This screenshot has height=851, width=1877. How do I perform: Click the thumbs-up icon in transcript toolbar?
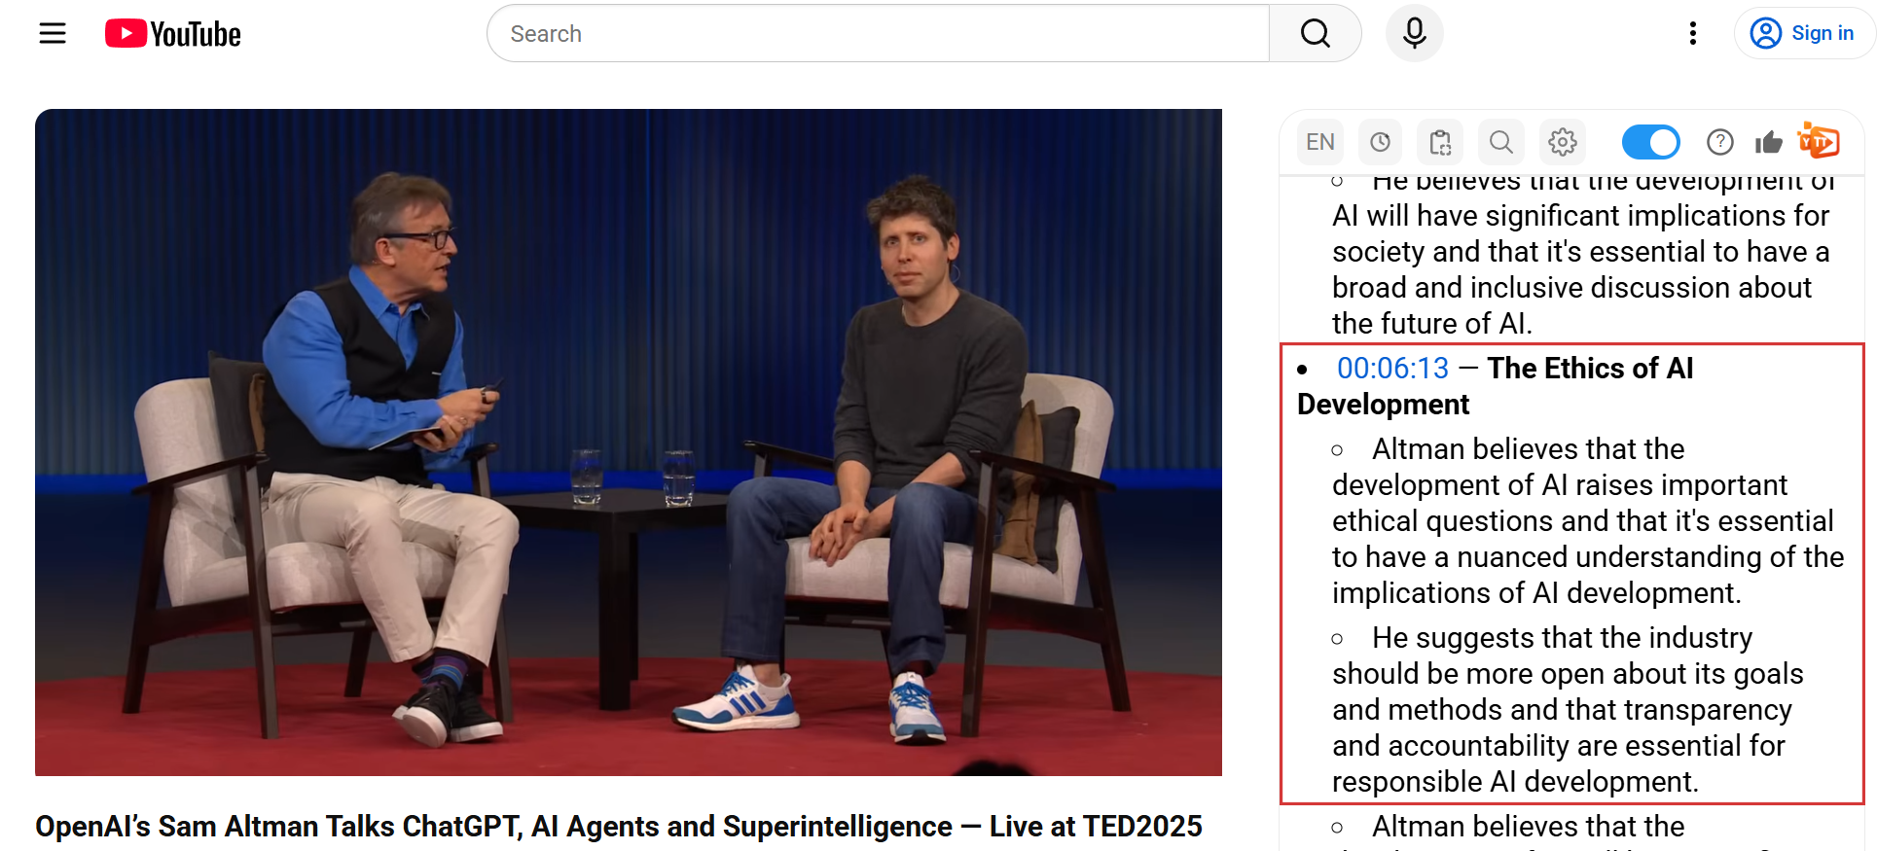(1768, 143)
